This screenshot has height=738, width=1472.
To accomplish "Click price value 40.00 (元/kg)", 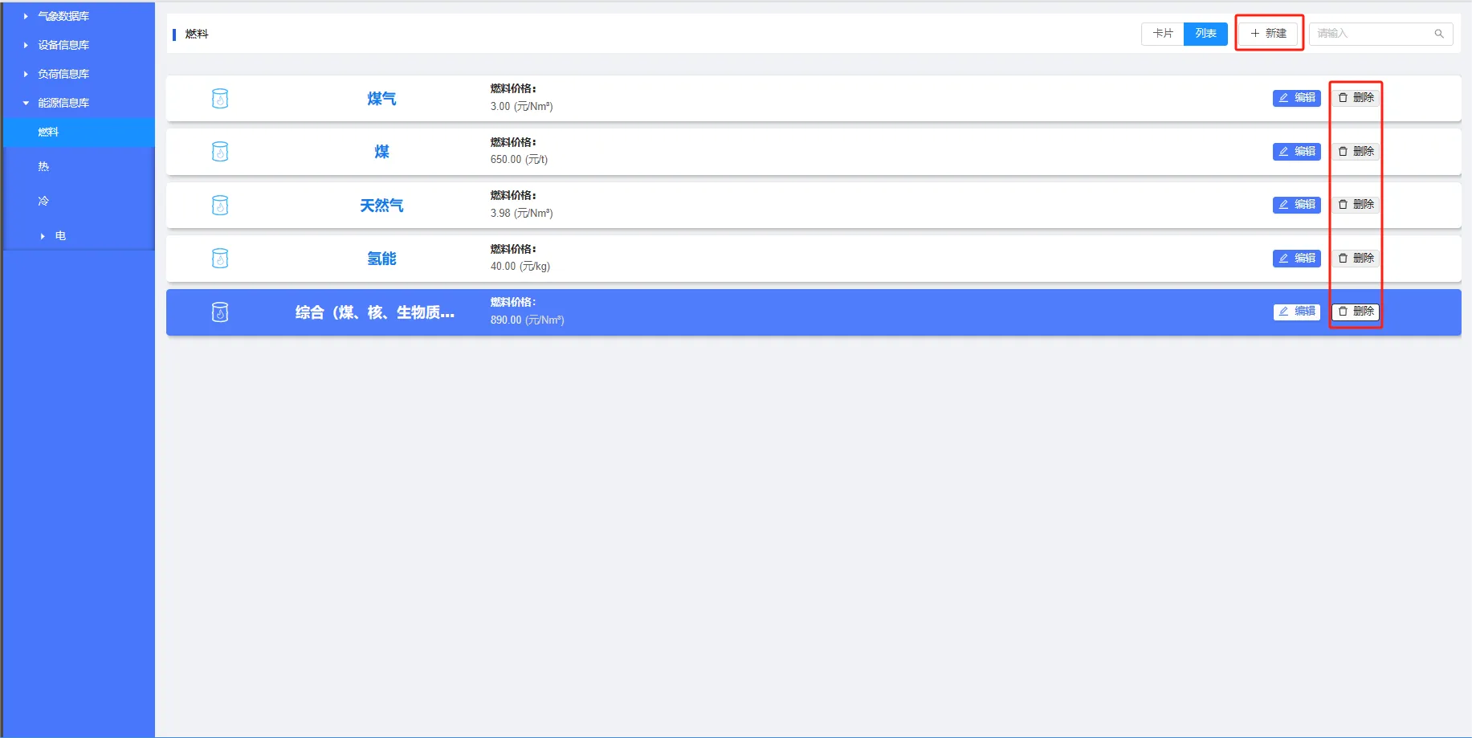I will coord(520,267).
